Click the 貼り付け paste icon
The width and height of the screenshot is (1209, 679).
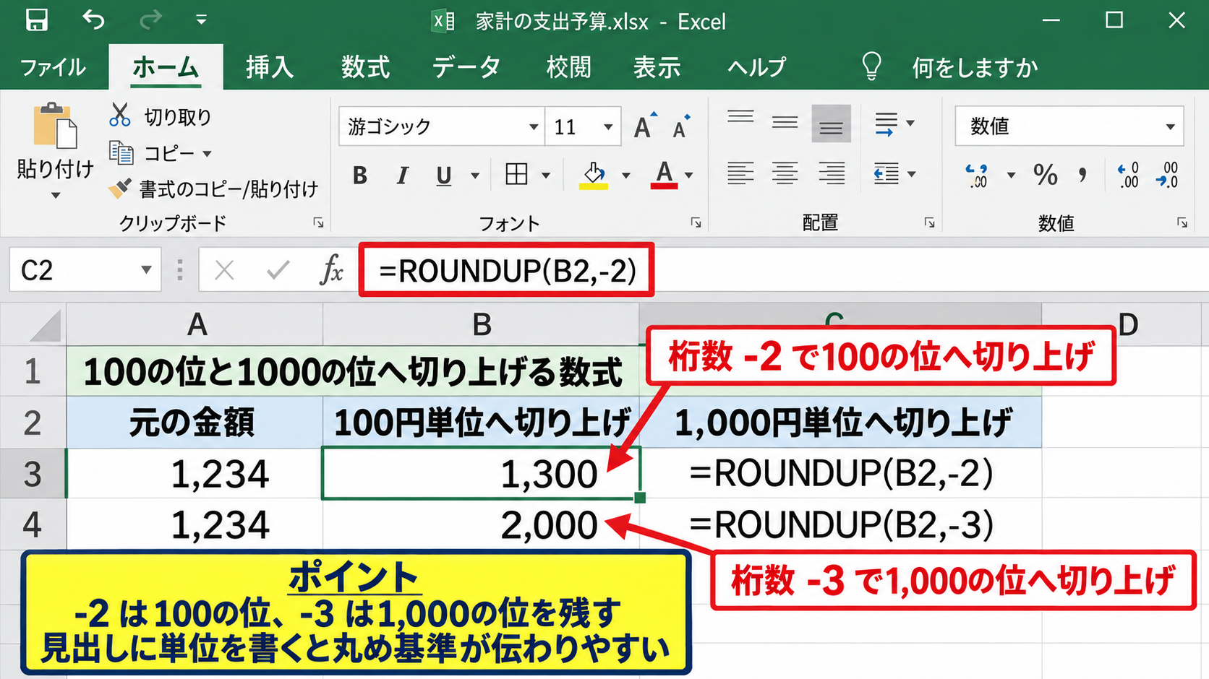coord(55,126)
